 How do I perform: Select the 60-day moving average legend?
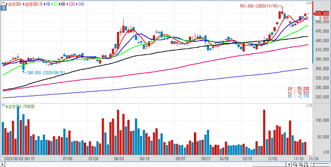tap(62, 4)
